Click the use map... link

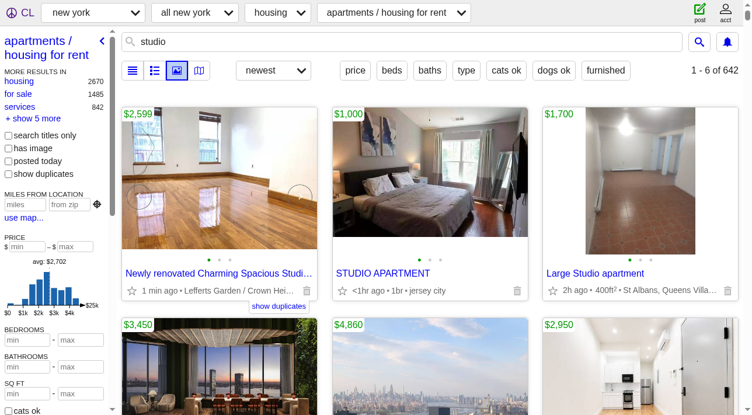point(24,218)
